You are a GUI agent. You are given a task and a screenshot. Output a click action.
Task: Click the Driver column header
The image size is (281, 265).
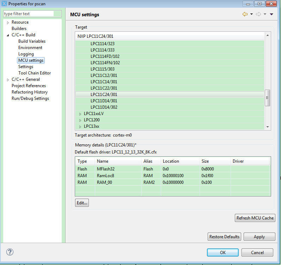[x=250, y=161]
